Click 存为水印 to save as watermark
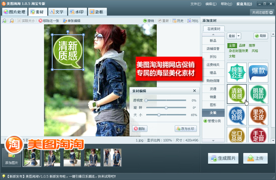 pos(185,129)
